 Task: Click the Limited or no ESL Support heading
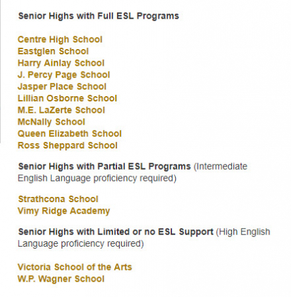pyautogui.click(x=116, y=232)
